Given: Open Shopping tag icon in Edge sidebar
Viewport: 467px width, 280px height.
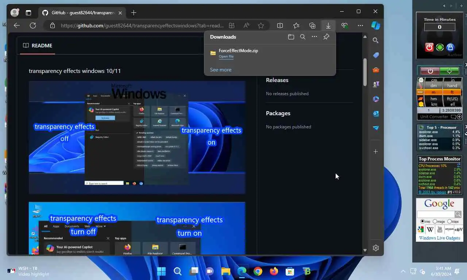Looking at the screenshot, I should pos(376,55).
